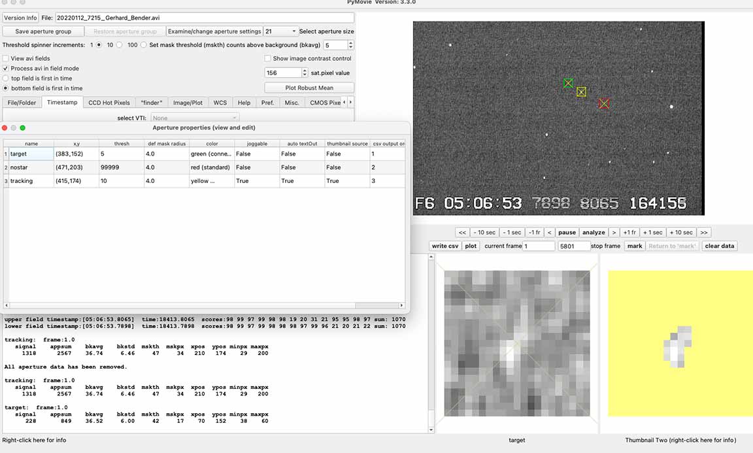
Task: Open the select VTI dropdown
Action: point(195,118)
